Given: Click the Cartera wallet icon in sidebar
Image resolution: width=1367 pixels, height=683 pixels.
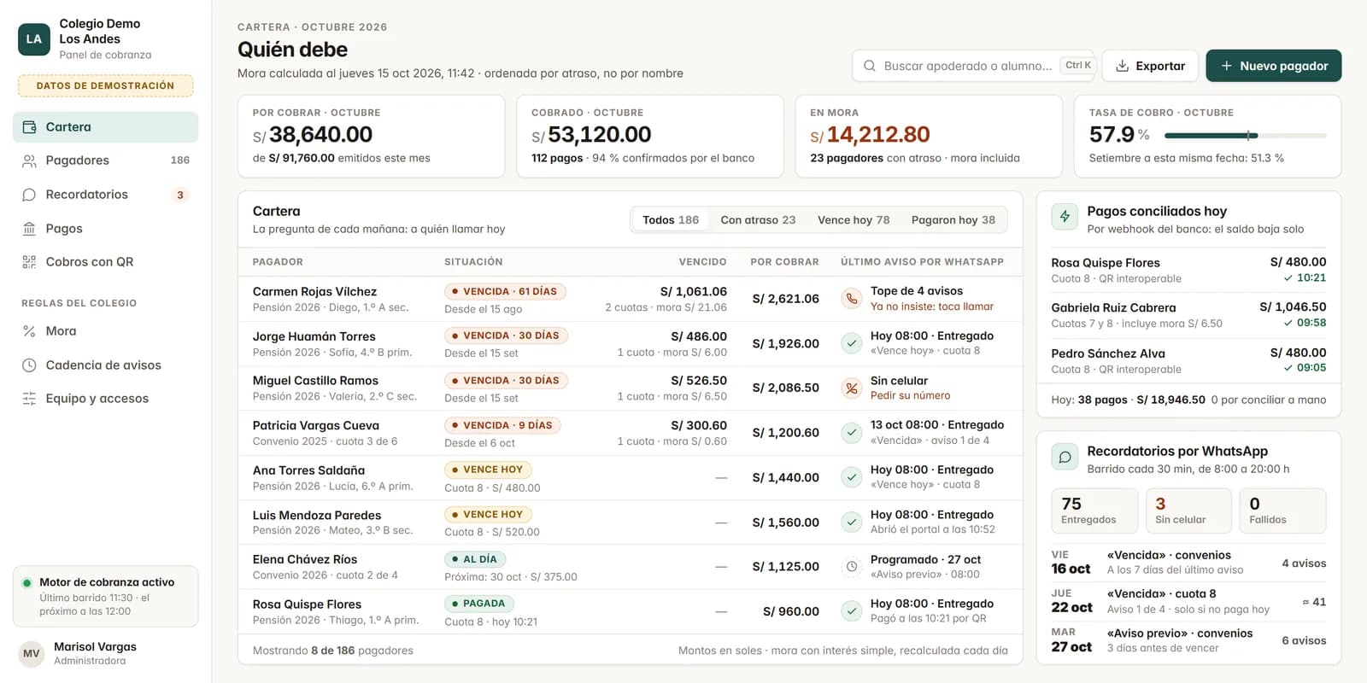Looking at the screenshot, I should pyautogui.click(x=29, y=127).
